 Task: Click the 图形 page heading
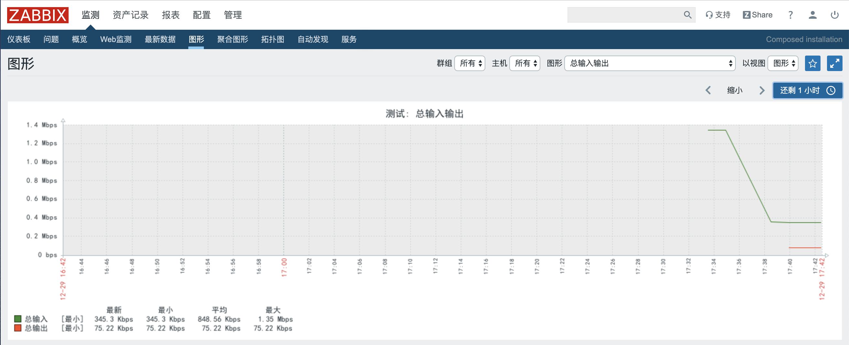click(x=21, y=64)
